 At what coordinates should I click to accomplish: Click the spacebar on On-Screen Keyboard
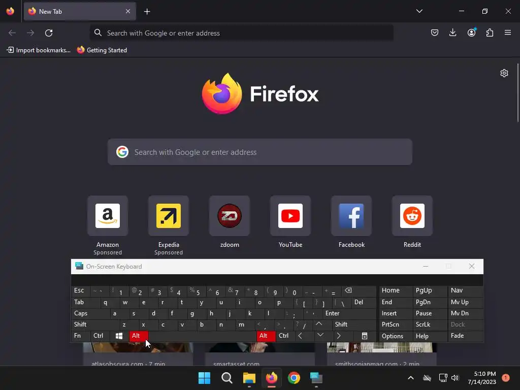click(x=202, y=336)
